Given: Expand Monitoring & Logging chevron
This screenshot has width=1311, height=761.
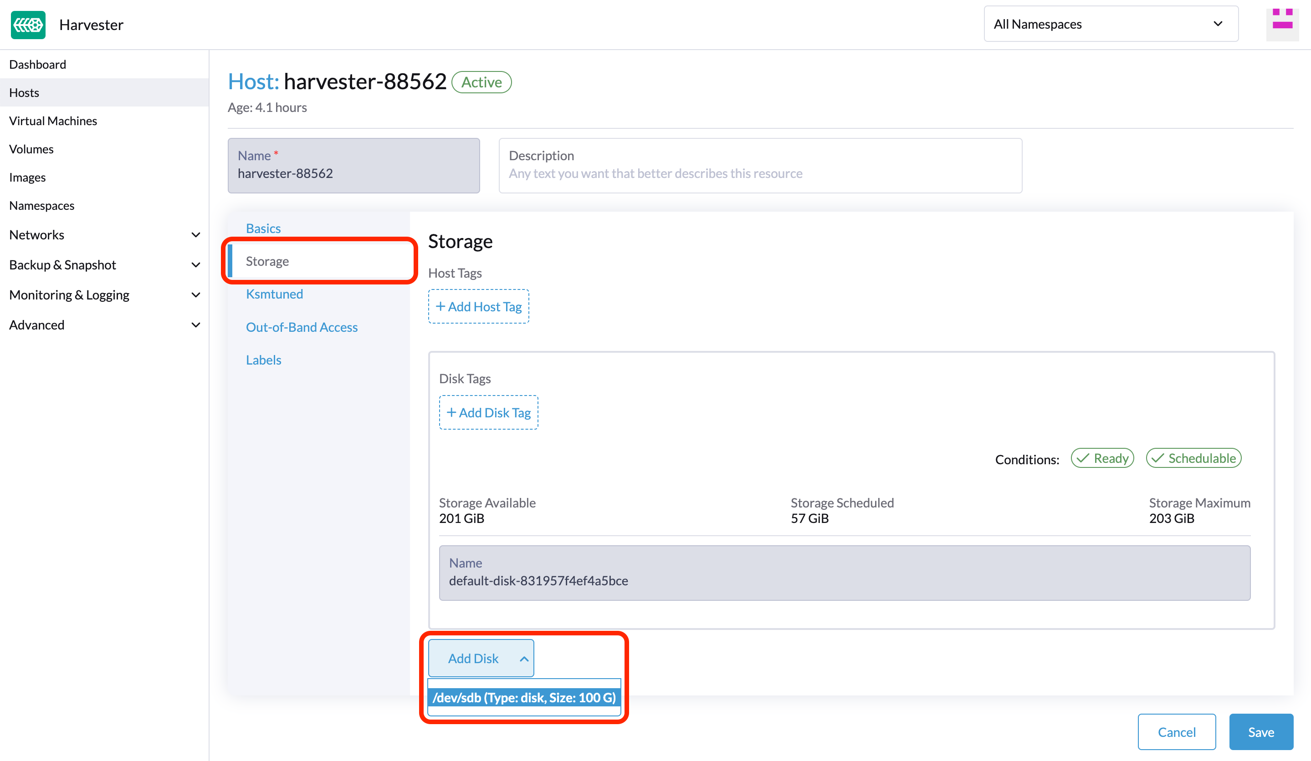Looking at the screenshot, I should point(195,295).
